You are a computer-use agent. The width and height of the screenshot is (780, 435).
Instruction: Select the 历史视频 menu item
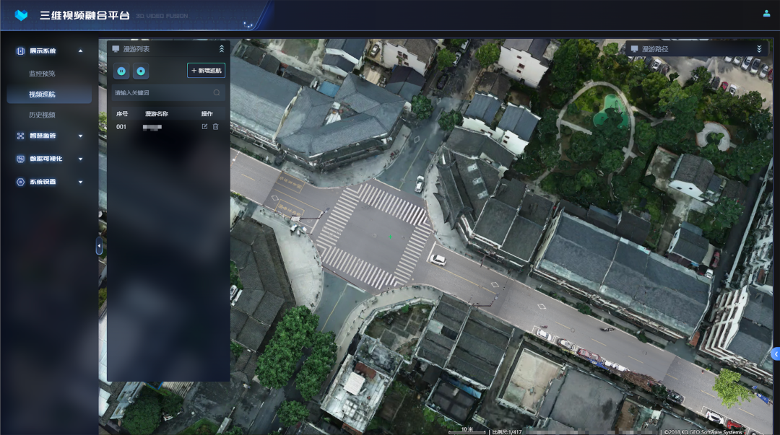(x=42, y=115)
